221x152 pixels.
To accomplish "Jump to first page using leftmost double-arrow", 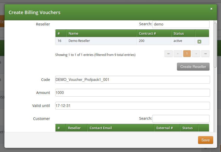I will [x=169, y=54].
